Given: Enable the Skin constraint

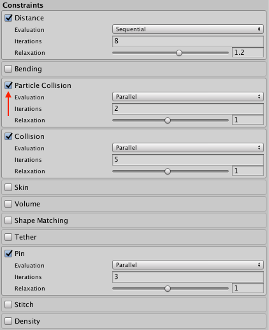Looking at the screenshot, I should click(8, 187).
